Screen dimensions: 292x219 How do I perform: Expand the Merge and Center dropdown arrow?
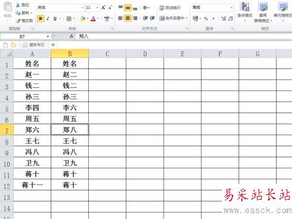click(187, 18)
